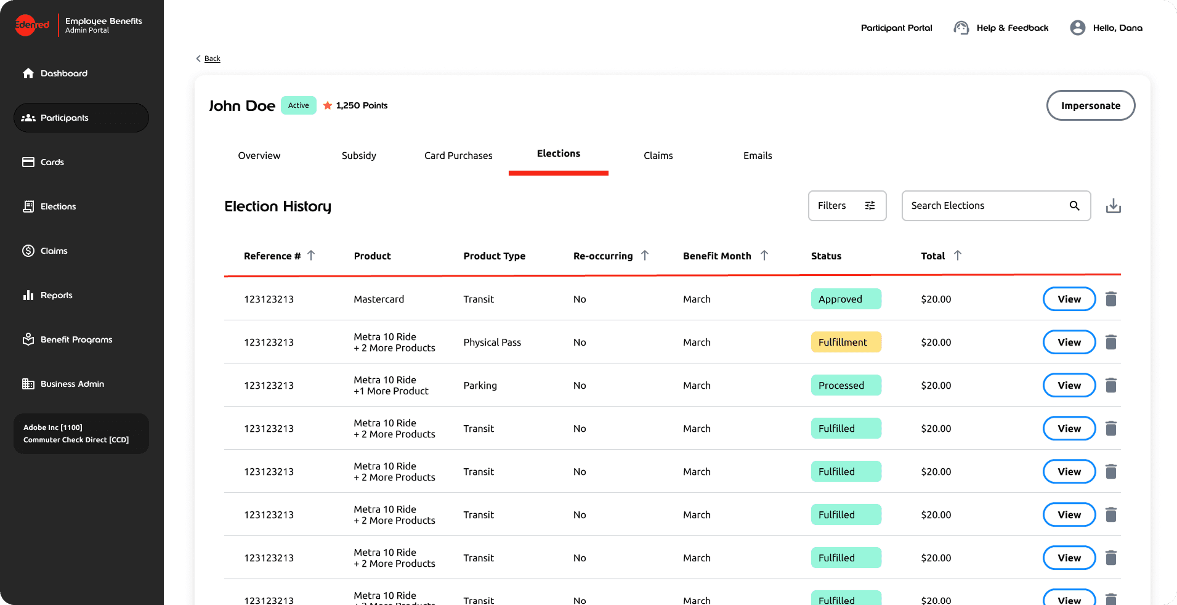Click the Physical Pass cell

pyautogui.click(x=492, y=342)
